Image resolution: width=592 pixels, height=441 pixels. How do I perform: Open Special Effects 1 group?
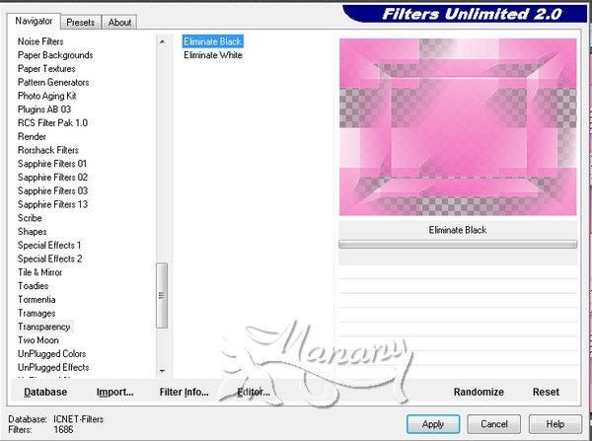pyautogui.click(x=49, y=246)
